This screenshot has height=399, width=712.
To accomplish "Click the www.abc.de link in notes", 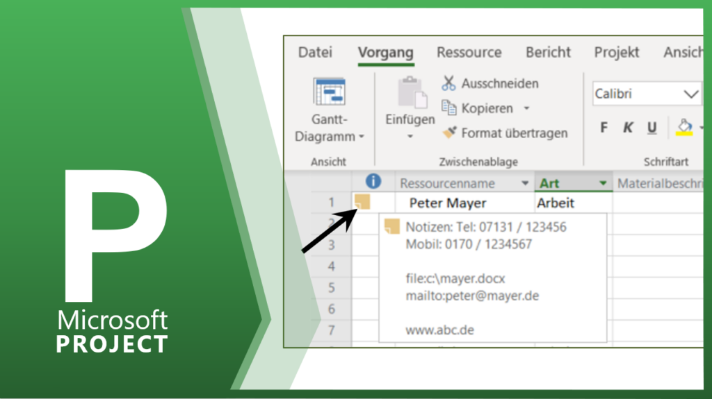I will [439, 330].
